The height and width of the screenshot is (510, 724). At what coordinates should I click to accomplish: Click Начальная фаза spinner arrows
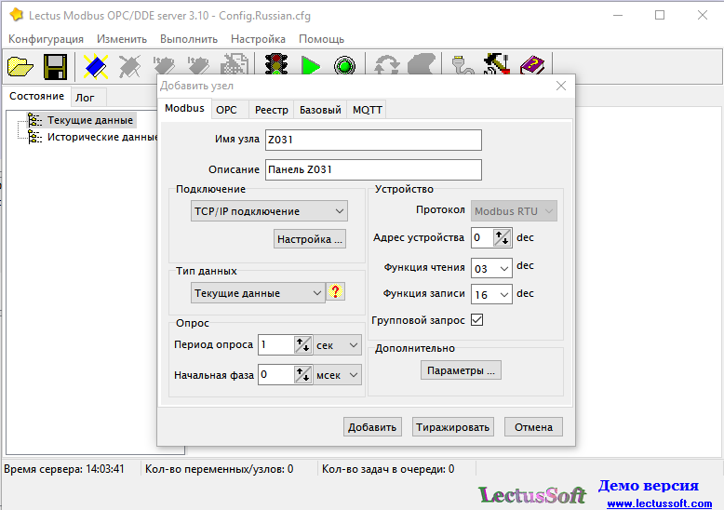(x=302, y=375)
